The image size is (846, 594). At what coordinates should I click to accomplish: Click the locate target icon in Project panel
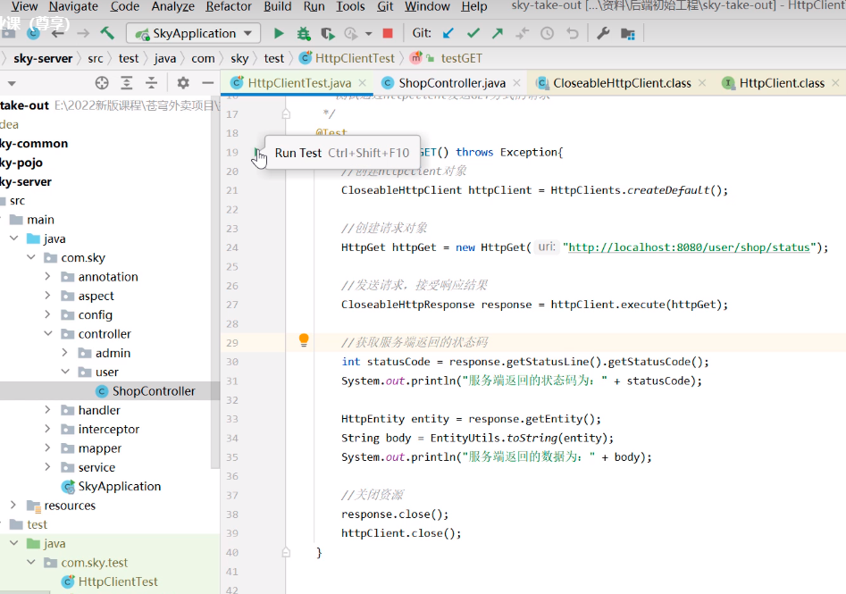102,83
